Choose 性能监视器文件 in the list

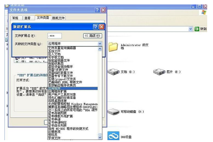coord(73,60)
